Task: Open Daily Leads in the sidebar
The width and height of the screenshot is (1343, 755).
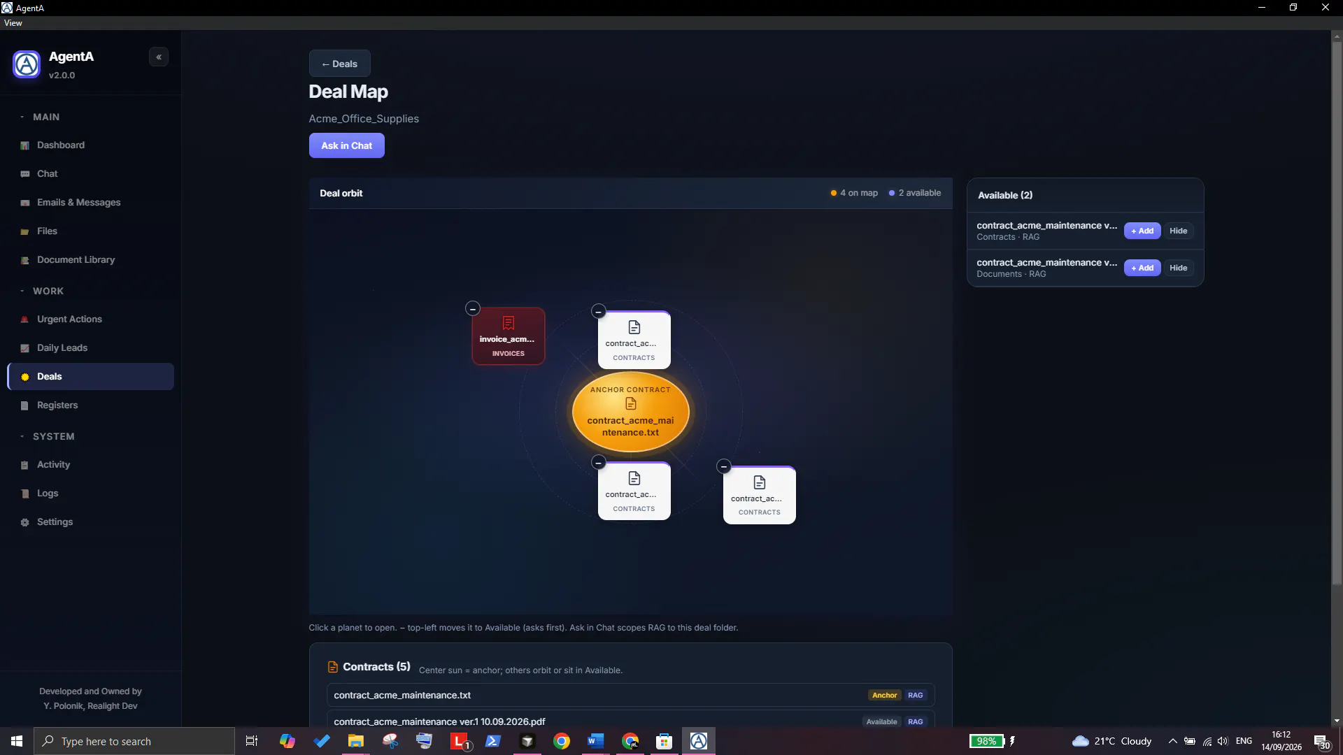Action: (x=90, y=348)
